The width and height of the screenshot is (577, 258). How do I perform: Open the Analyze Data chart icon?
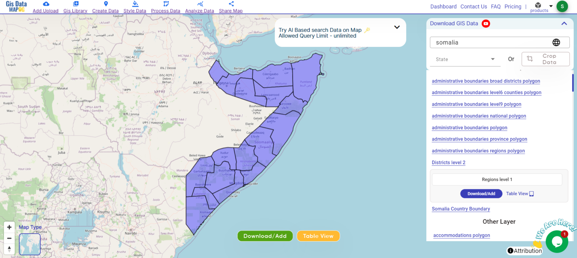[x=199, y=4]
